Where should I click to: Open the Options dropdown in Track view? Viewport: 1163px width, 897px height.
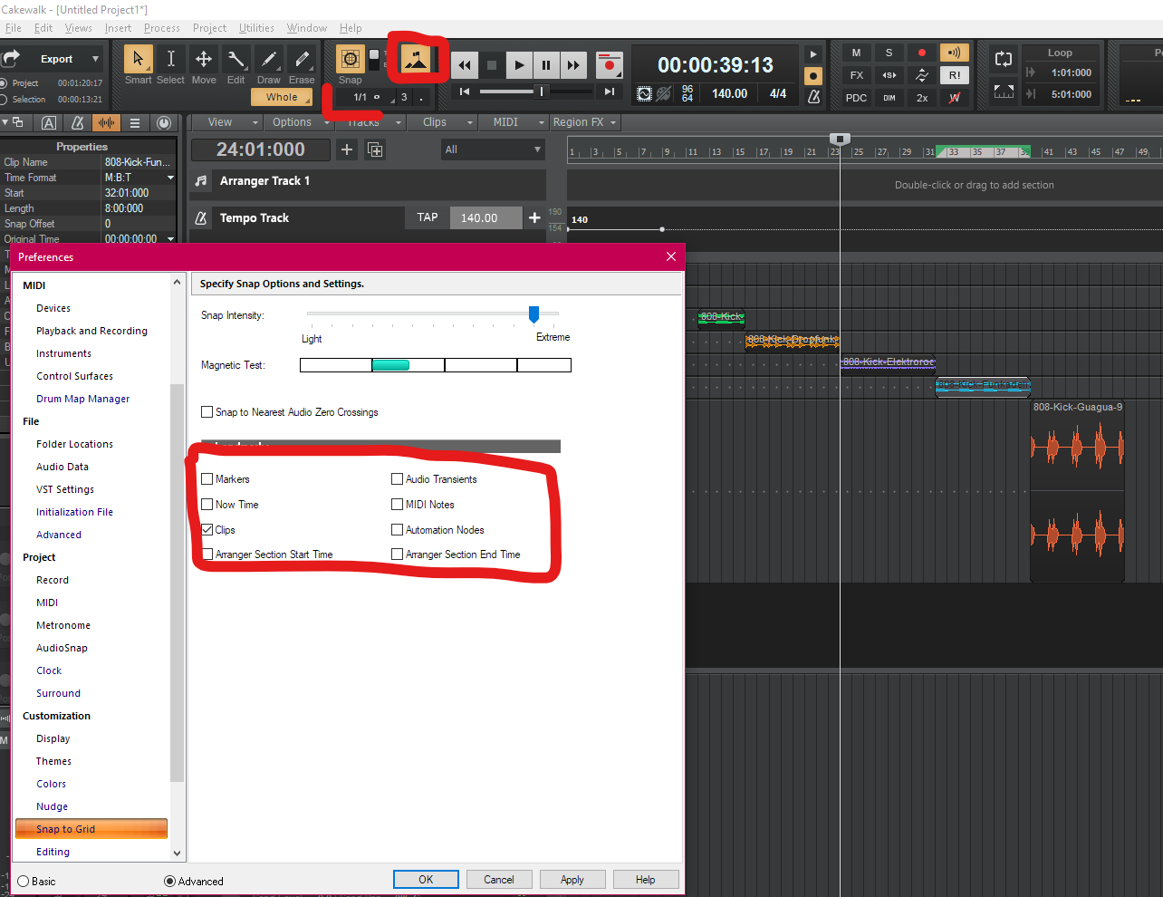[x=297, y=122]
